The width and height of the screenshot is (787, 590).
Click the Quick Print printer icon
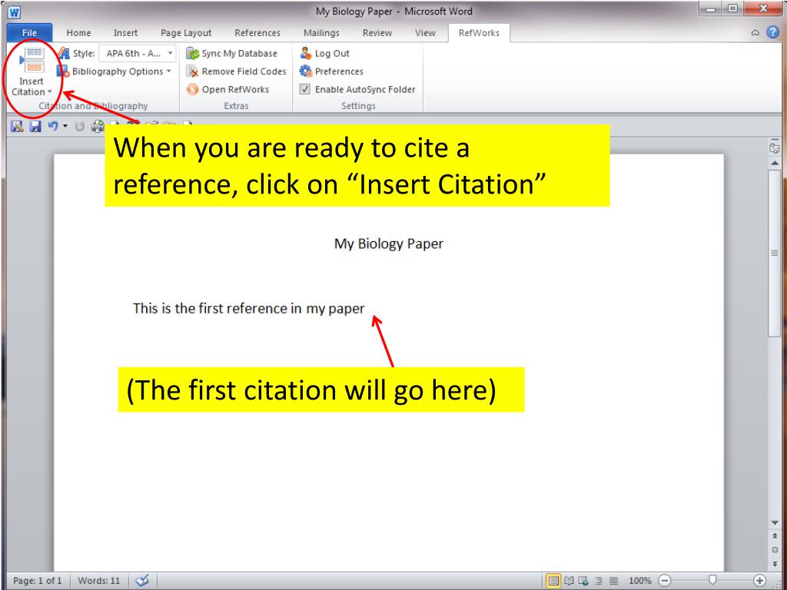click(98, 126)
